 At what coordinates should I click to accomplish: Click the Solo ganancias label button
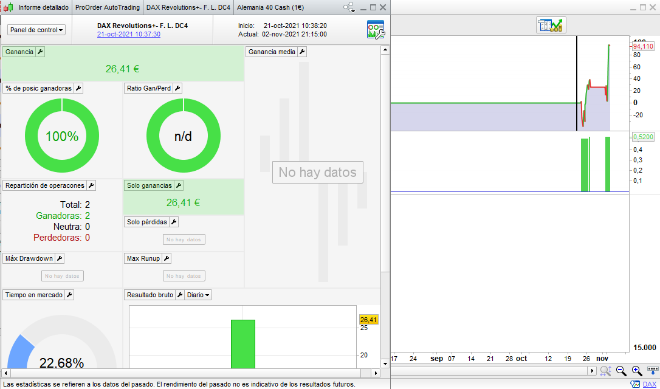point(150,185)
